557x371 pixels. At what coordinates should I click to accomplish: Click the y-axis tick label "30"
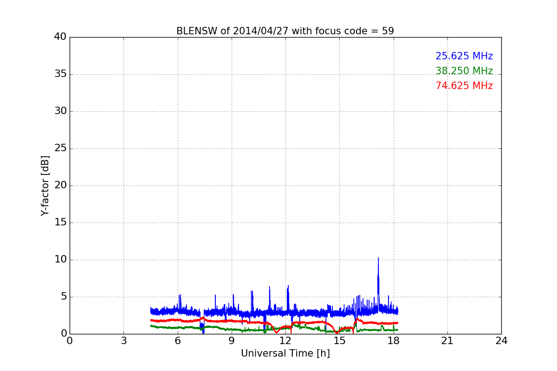(x=60, y=111)
